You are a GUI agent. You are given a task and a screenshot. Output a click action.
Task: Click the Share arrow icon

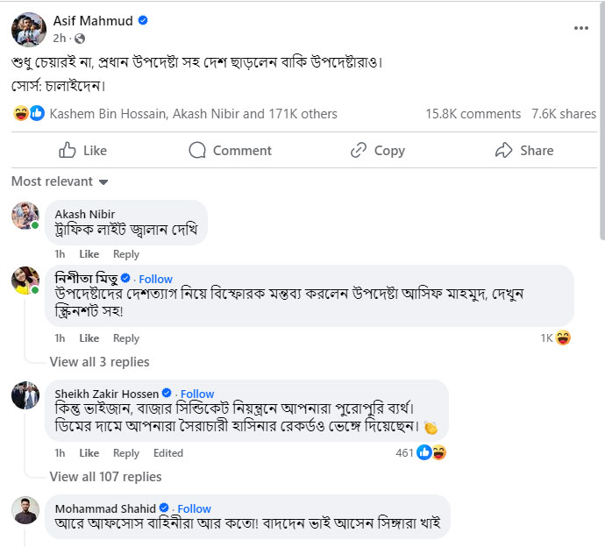click(x=503, y=150)
